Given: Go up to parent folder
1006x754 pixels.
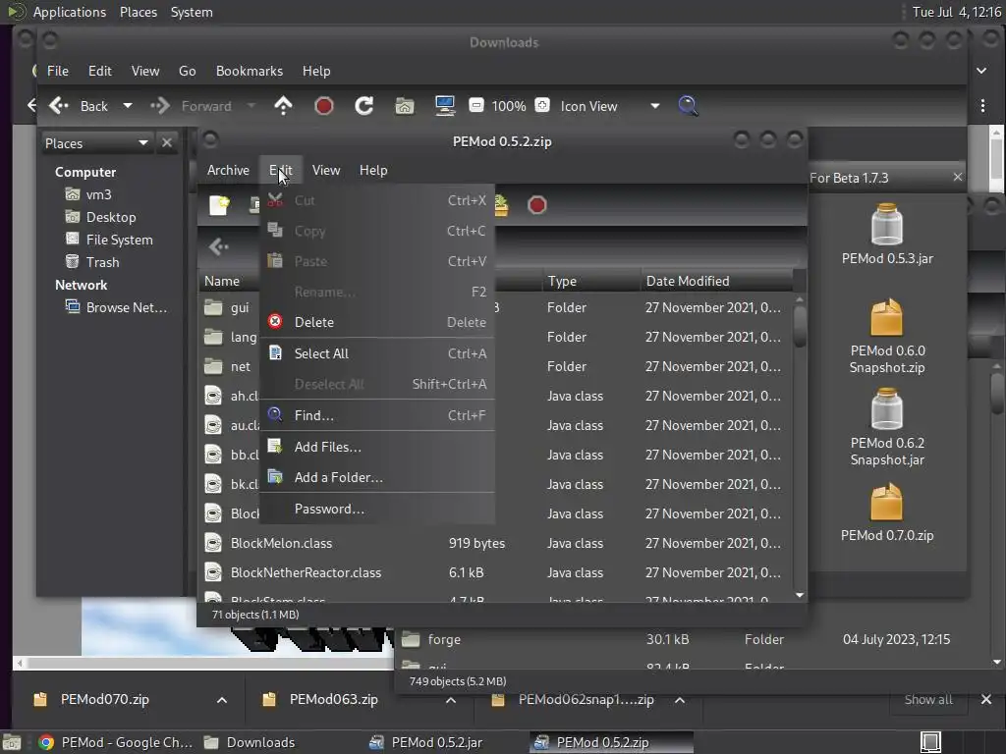Looking at the screenshot, I should (283, 106).
